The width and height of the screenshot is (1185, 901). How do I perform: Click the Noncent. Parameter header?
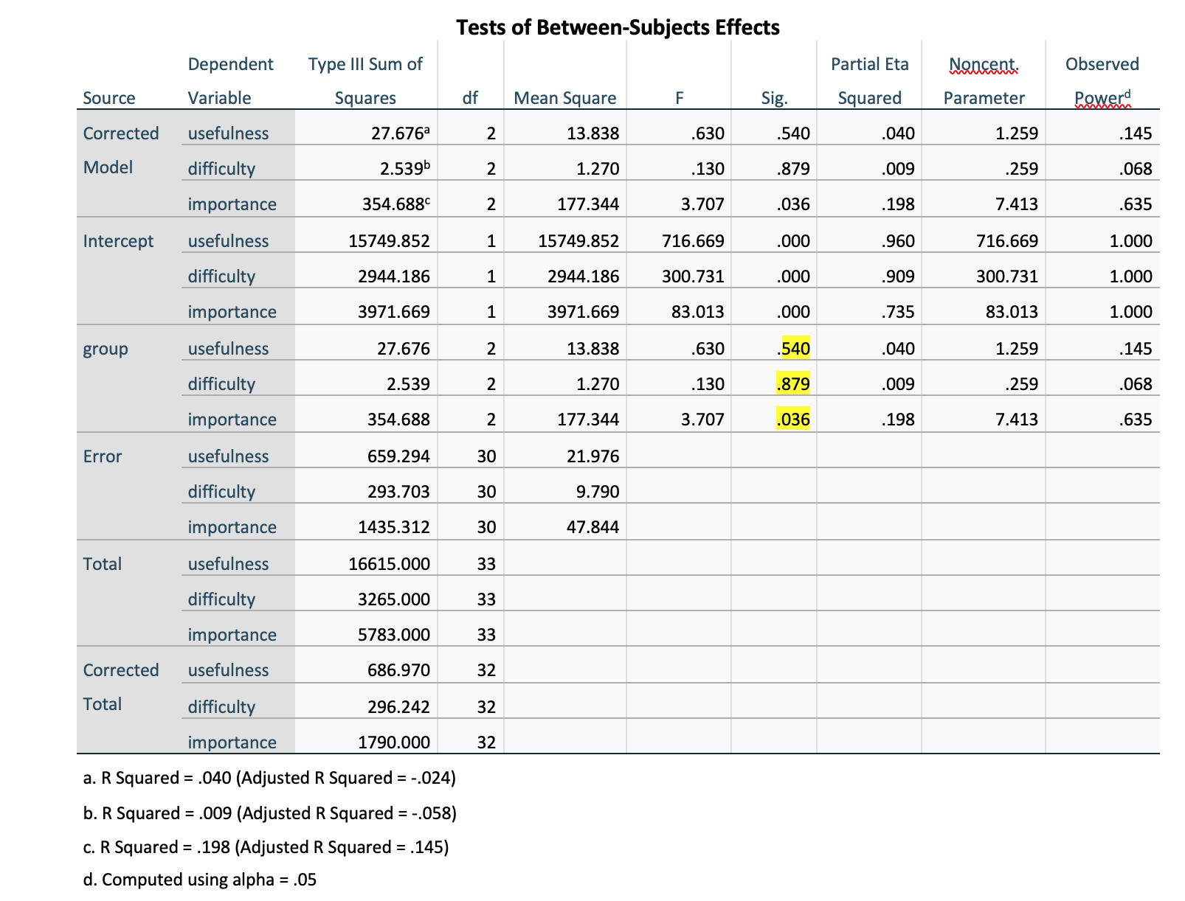click(984, 81)
